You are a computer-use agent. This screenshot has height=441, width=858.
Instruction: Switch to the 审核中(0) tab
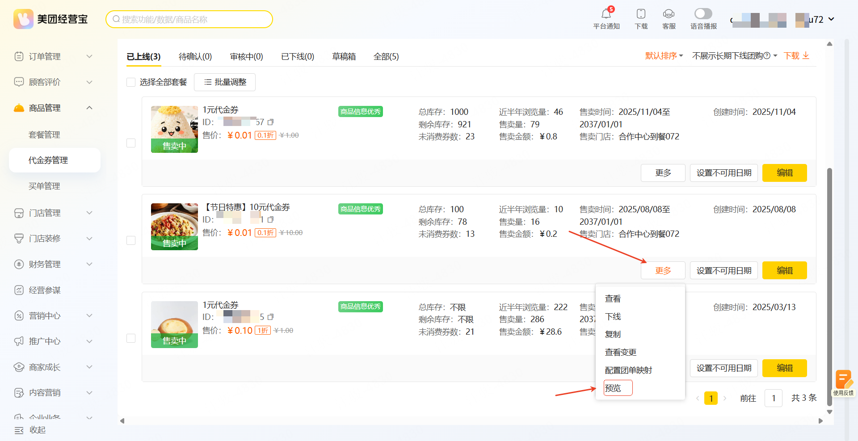click(247, 57)
